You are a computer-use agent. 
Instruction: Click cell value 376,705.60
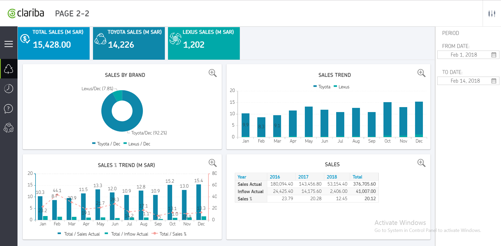tap(364, 184)
